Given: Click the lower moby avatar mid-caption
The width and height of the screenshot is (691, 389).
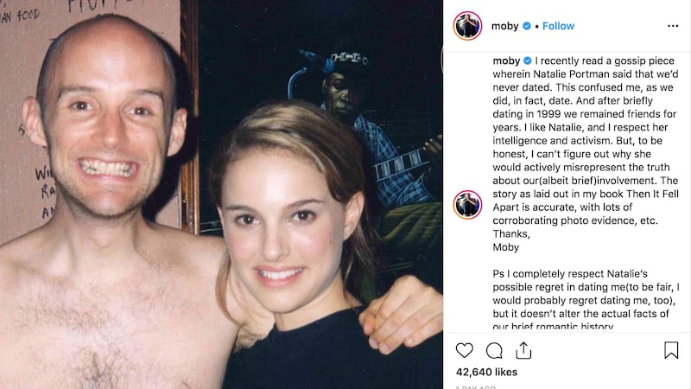Looking at the screenshot, I should click(466, 204).
